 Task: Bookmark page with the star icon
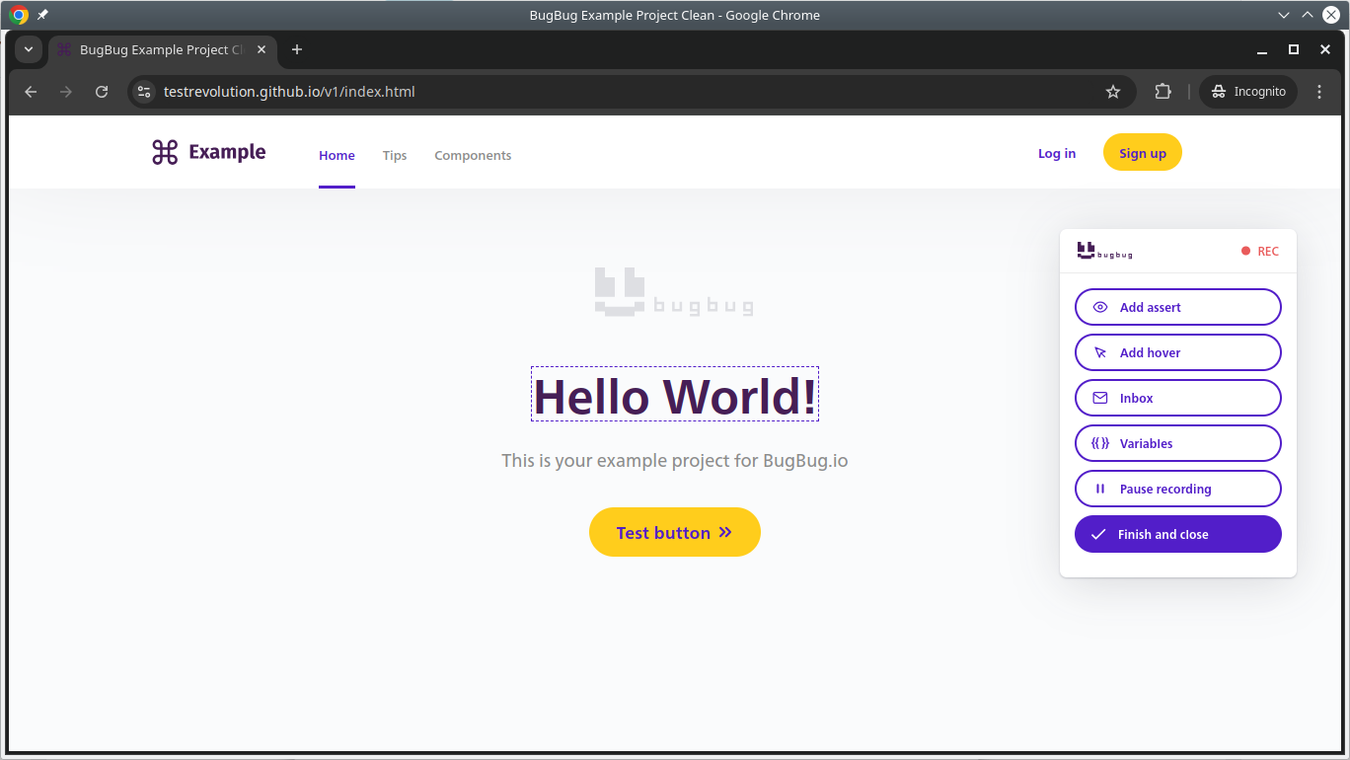(1113, 92)
